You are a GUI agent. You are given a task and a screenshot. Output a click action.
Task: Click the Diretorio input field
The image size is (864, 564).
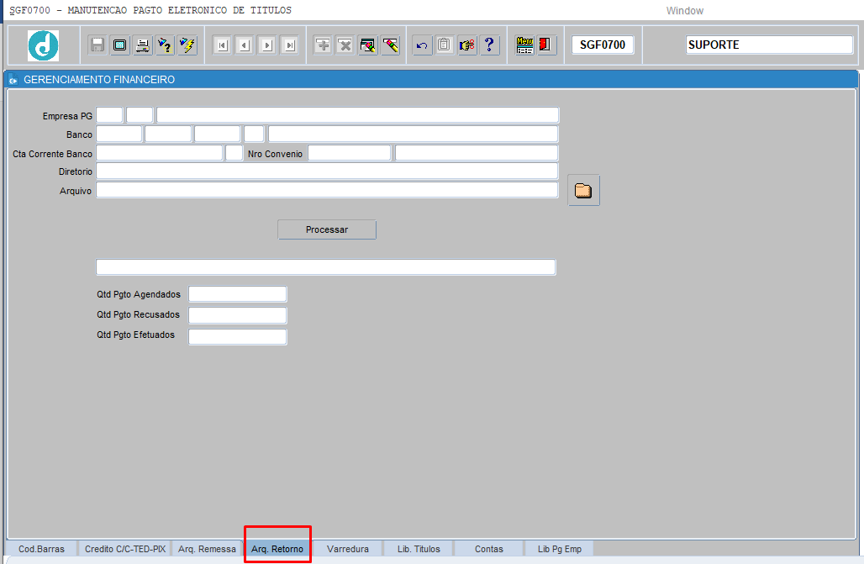pos(327,171)
